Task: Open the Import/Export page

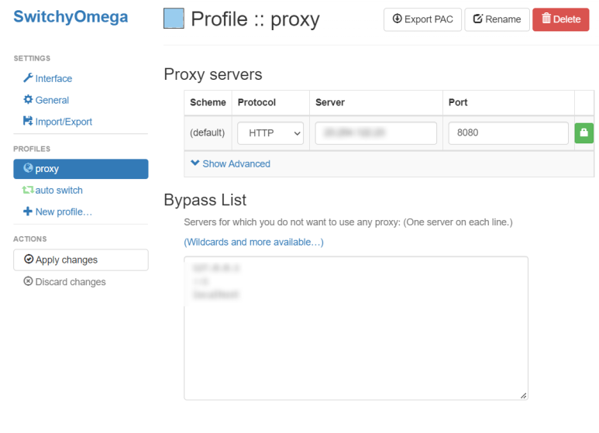Action: pos(57,122)
